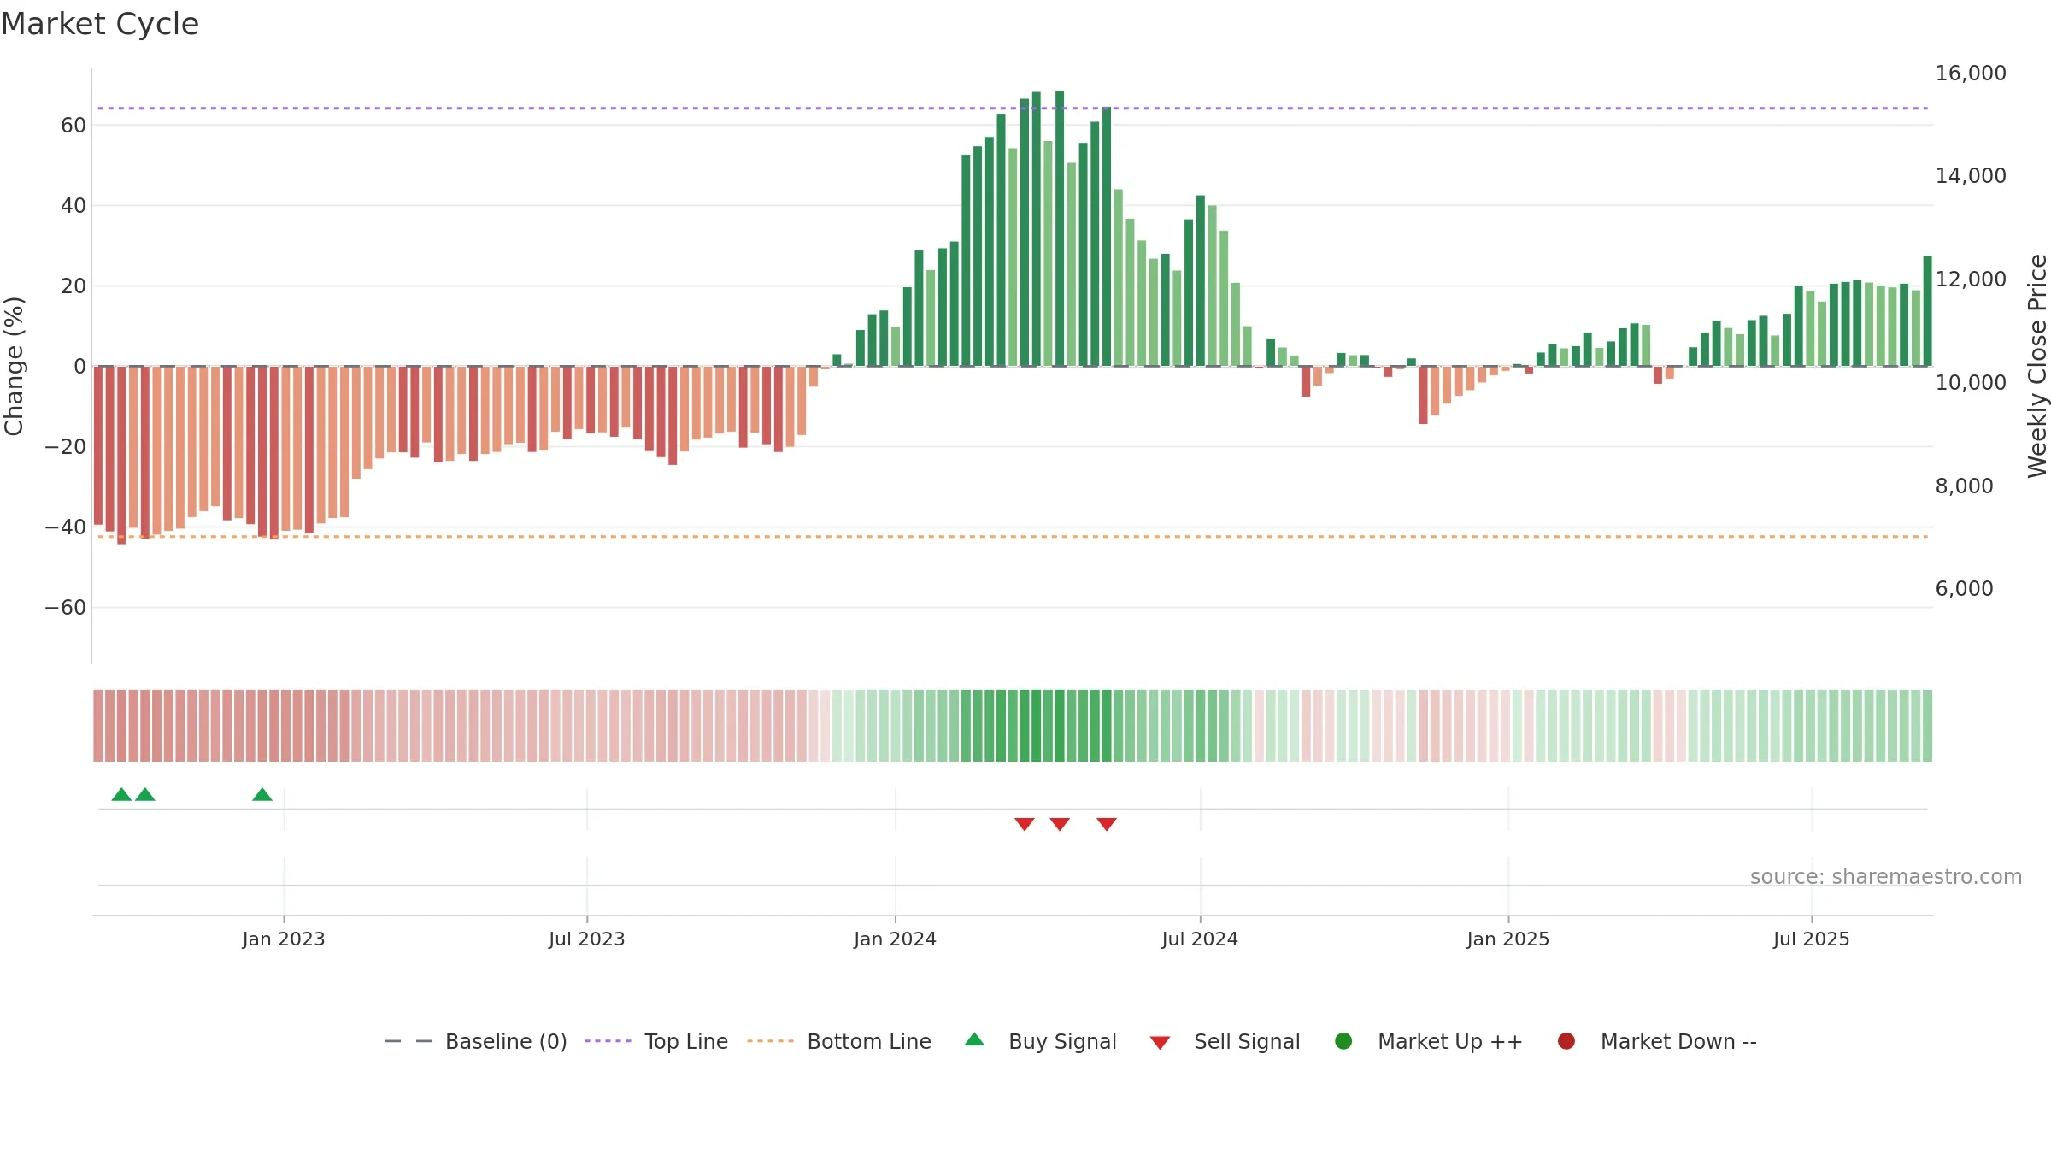
Task: Click the green Buy Signal triangle legend icon
Action: coord(974,1040)
